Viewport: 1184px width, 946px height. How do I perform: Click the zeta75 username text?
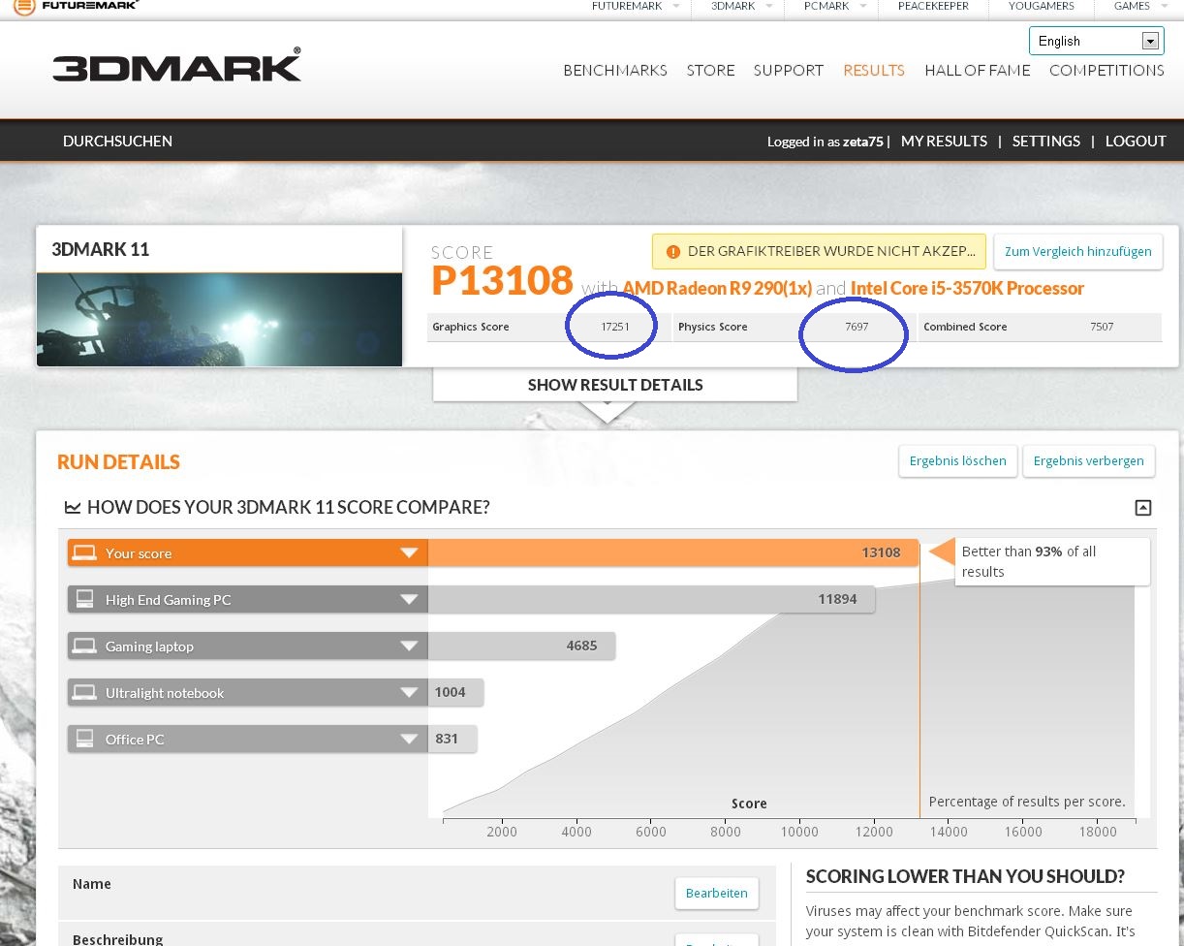click(x=863, y=142)
